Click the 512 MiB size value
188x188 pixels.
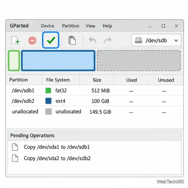point(100,91)
